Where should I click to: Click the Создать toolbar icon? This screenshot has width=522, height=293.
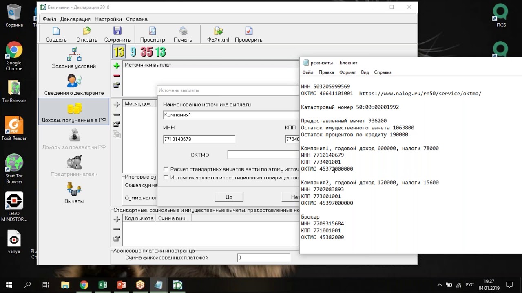[56, 31]
